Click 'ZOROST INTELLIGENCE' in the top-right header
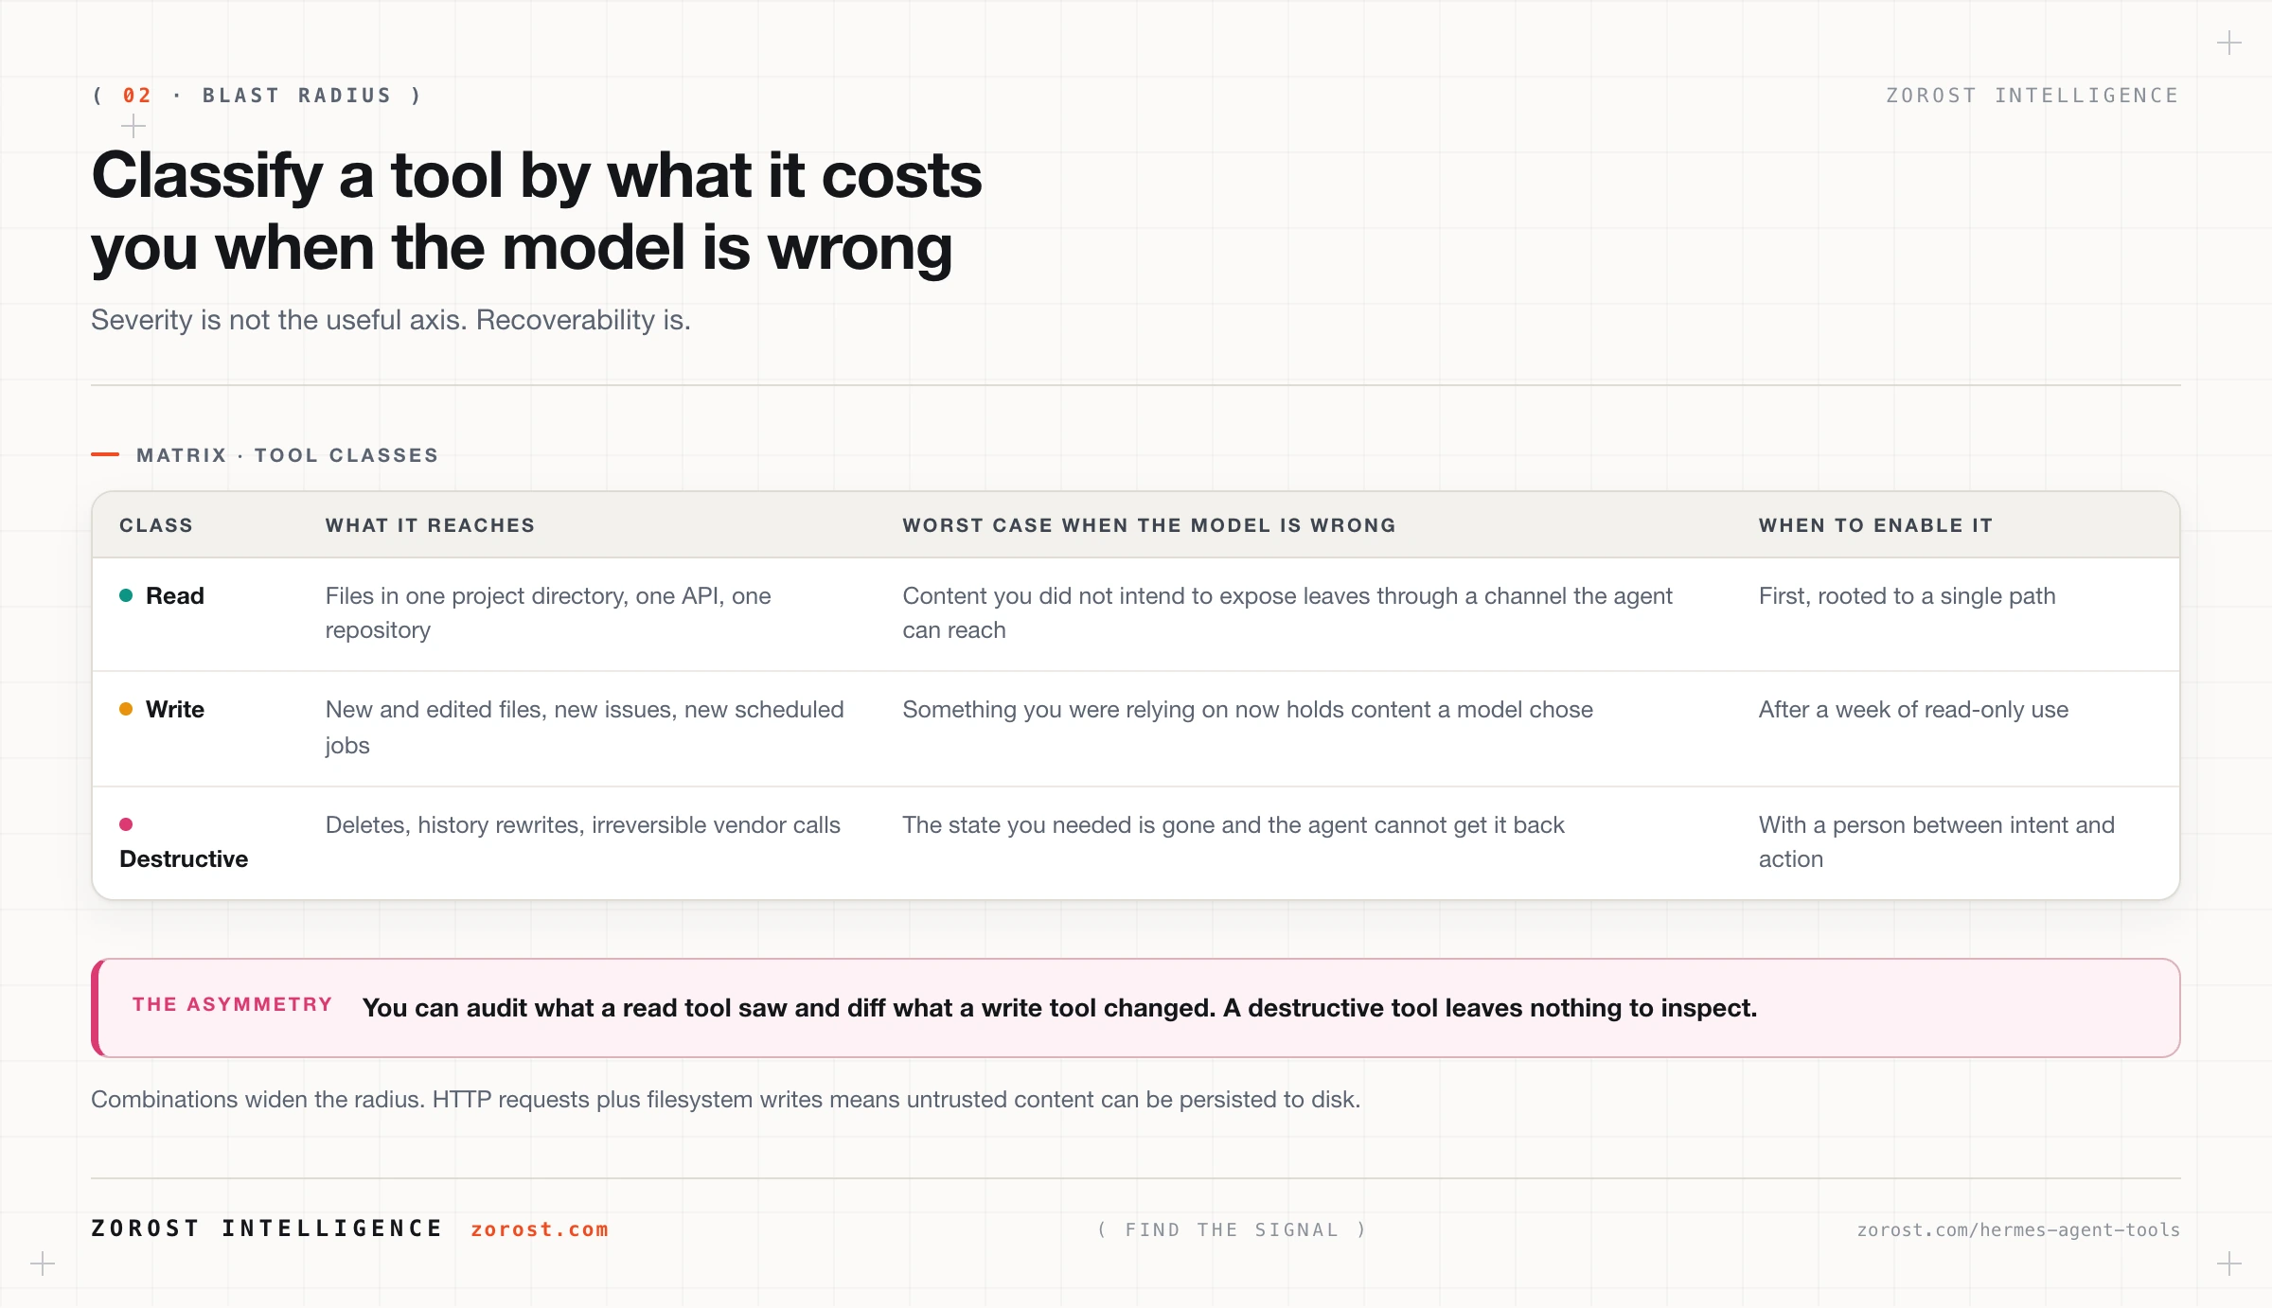This screenshot has width=2272, height=1308. click(2032, 96)
